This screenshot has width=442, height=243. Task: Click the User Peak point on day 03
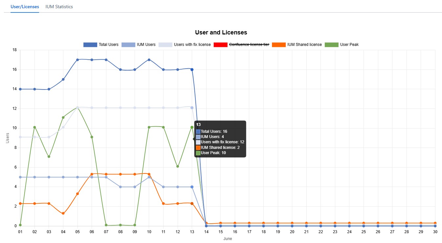click(x=49, y=156)
